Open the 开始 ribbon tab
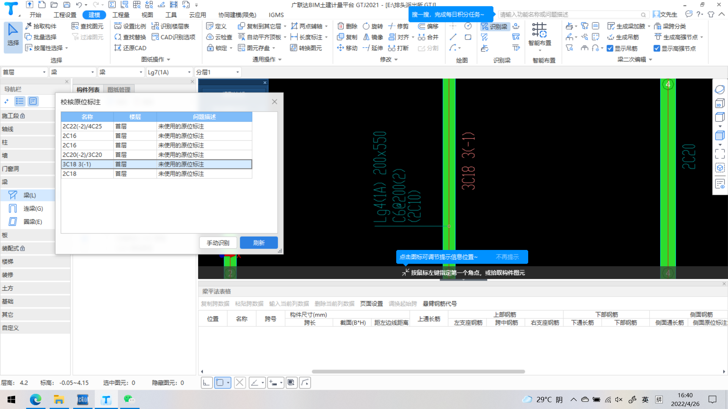This screenshot has width=728, height=409. tap(35, 15)
